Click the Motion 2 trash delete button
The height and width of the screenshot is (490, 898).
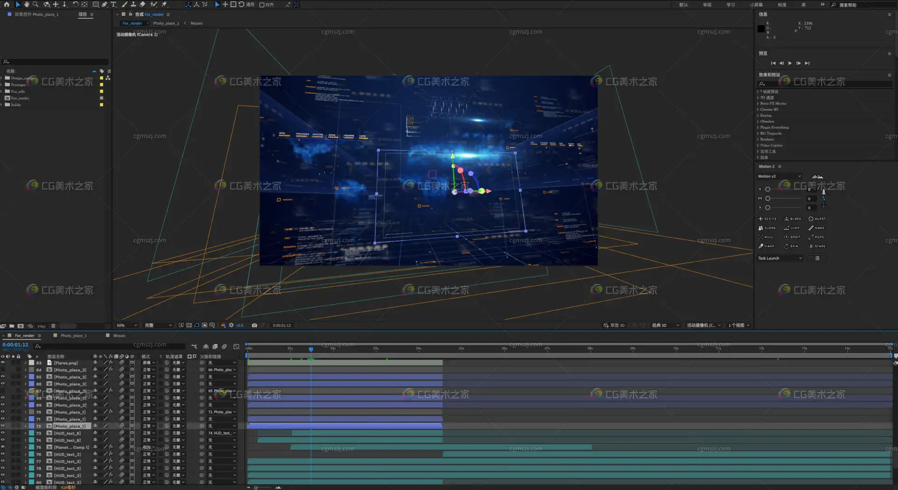(x=817, y=258)
